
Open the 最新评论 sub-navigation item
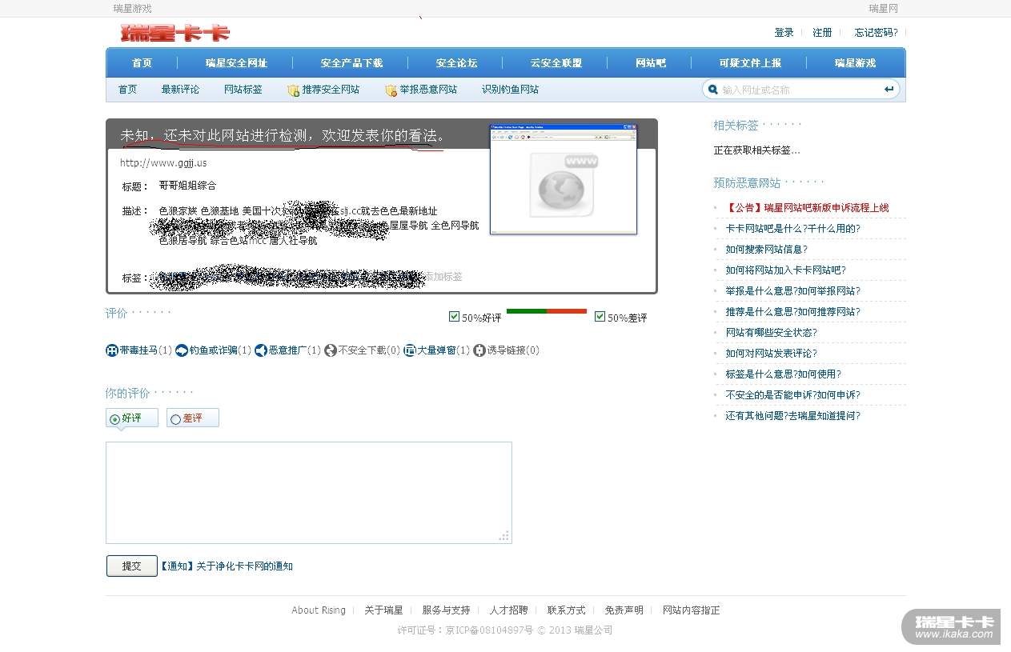tap(180, 90)
